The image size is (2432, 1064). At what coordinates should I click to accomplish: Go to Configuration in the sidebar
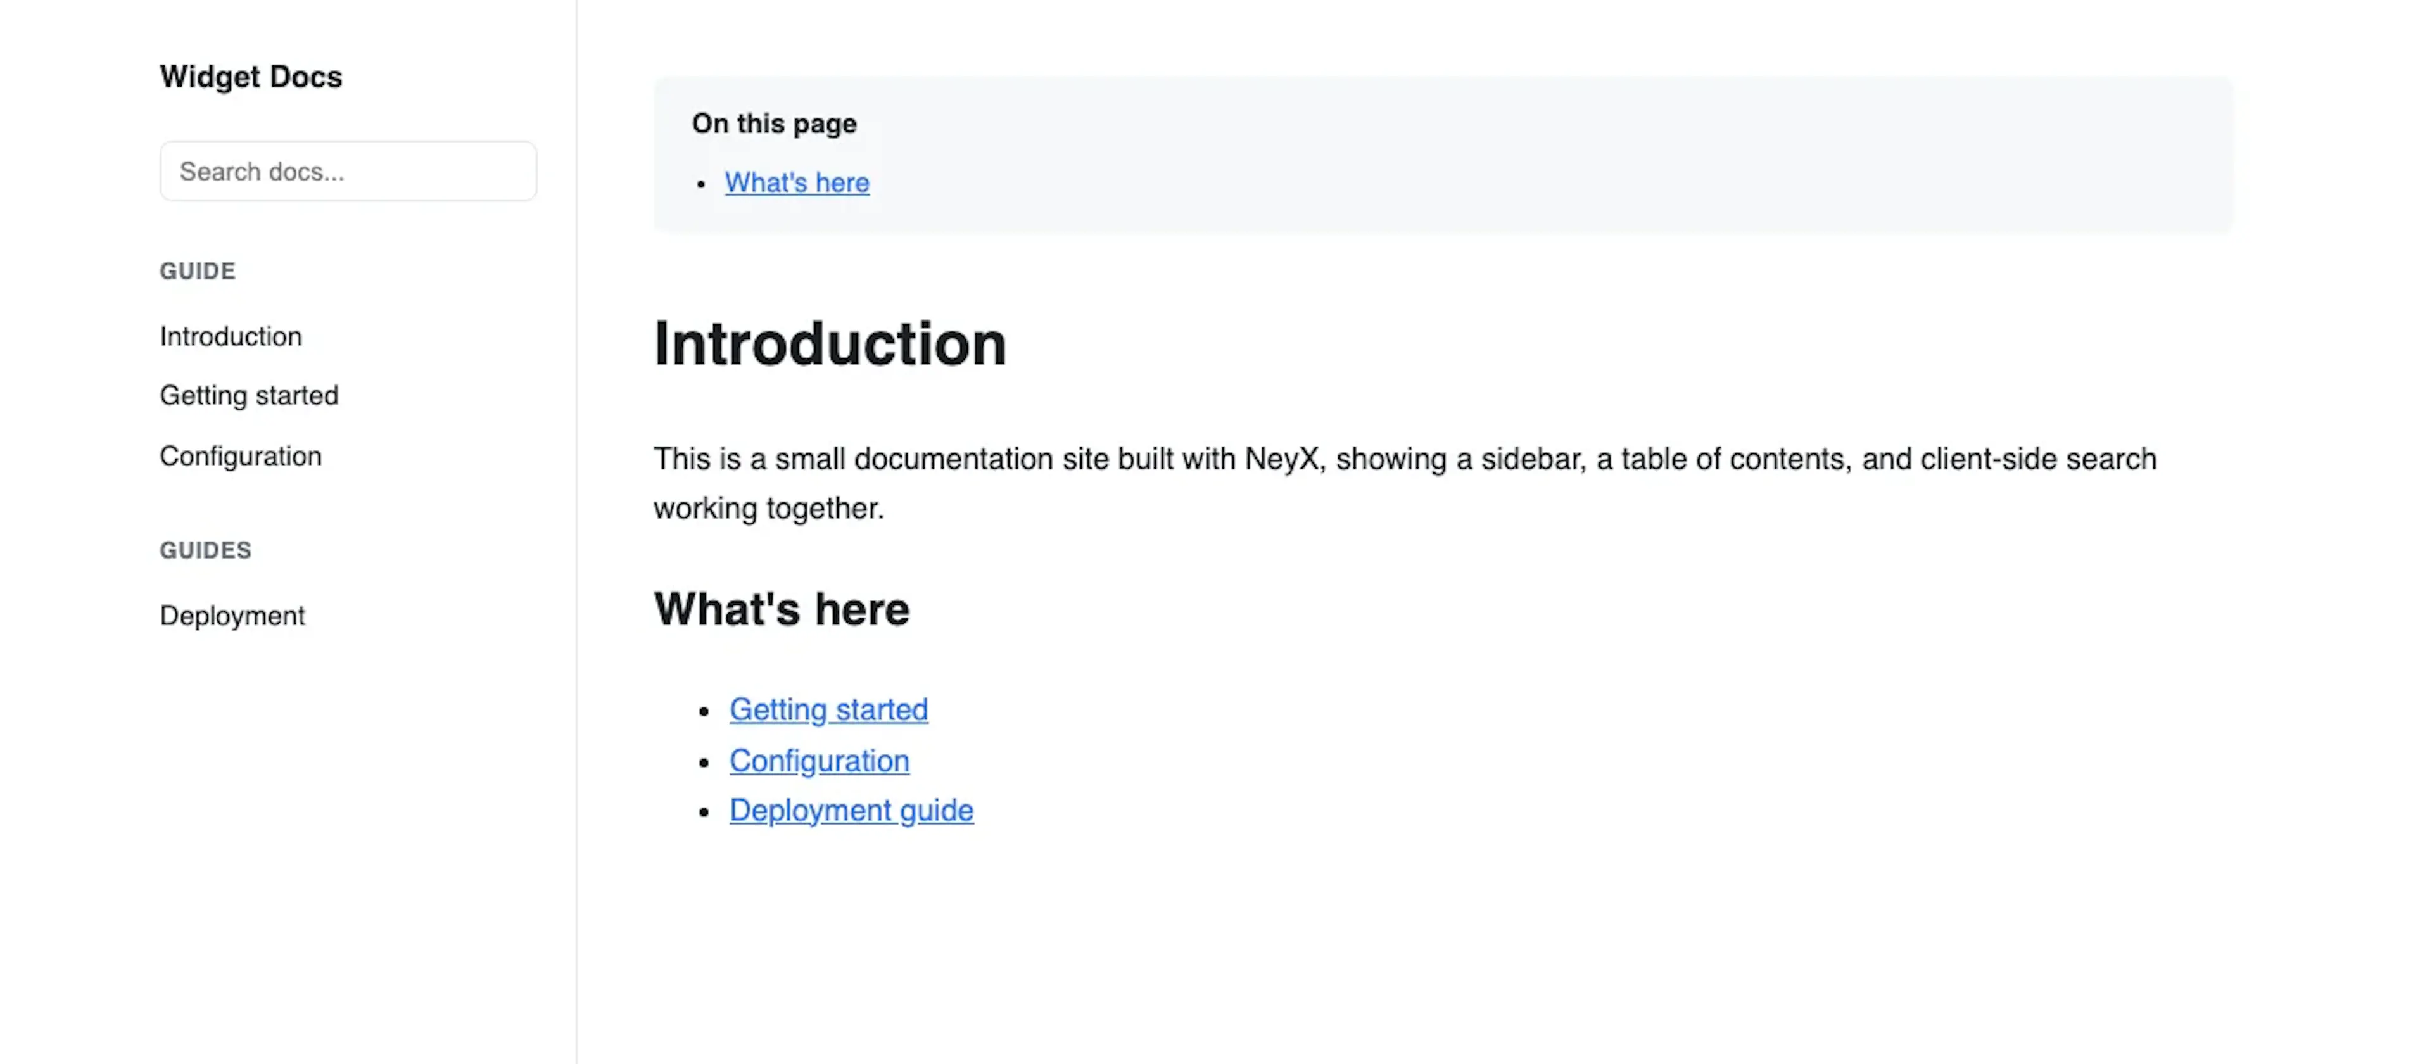(x=241, y=456)
